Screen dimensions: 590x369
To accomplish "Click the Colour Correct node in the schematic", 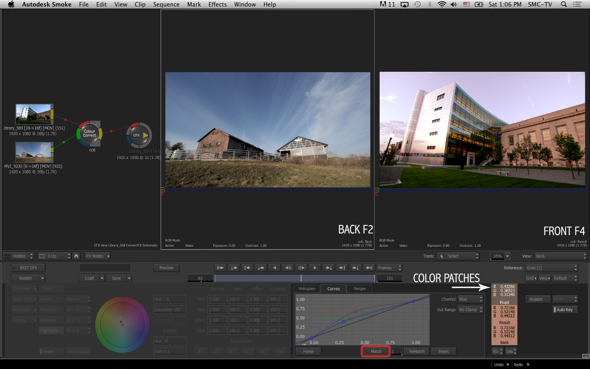I will tap(89, 134).
